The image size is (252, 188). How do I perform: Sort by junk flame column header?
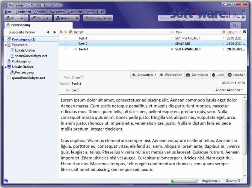pyautogui.click(x=224, y=32)
